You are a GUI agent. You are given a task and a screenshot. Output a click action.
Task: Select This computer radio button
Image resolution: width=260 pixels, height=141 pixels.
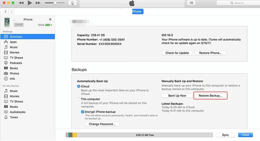[79, 99]
